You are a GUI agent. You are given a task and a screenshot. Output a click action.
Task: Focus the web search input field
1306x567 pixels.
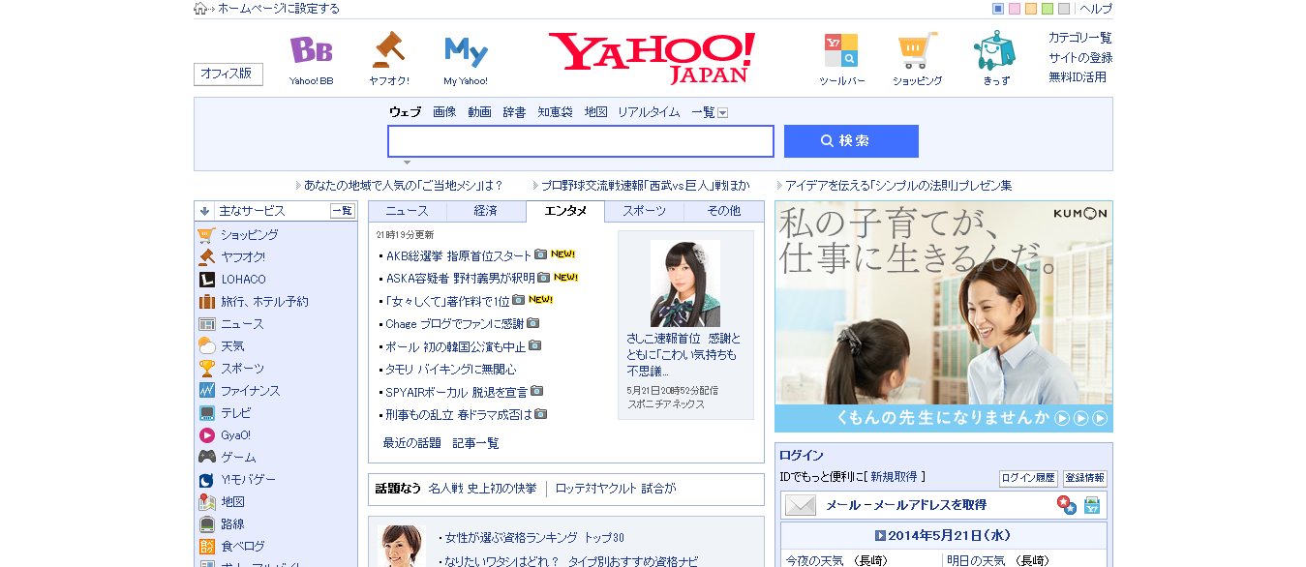(581, 141)
